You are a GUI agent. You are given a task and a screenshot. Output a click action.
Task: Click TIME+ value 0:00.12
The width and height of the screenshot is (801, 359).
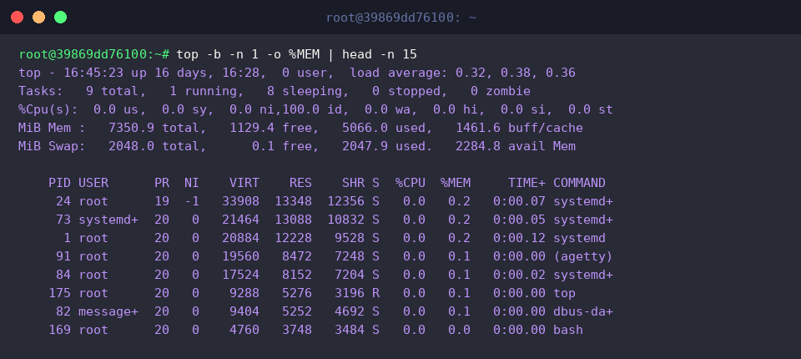click(519, 238)
